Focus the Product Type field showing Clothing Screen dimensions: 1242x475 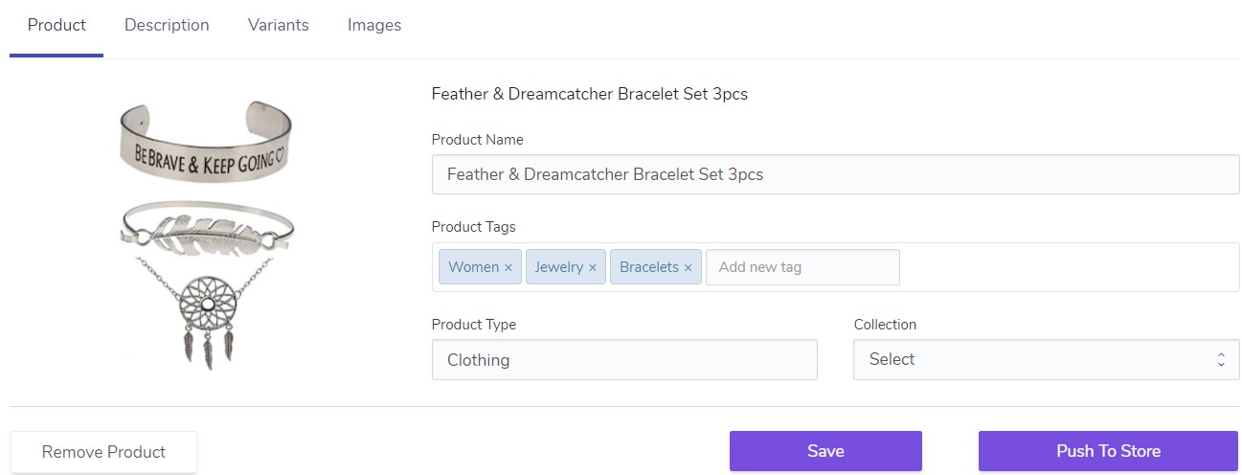(624, 360)
